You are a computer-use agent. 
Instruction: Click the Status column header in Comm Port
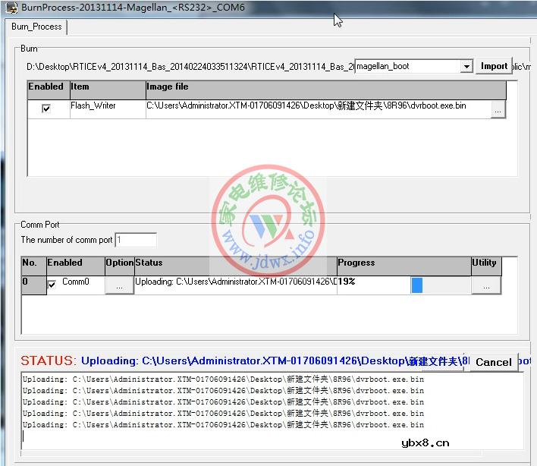(235, 263)
